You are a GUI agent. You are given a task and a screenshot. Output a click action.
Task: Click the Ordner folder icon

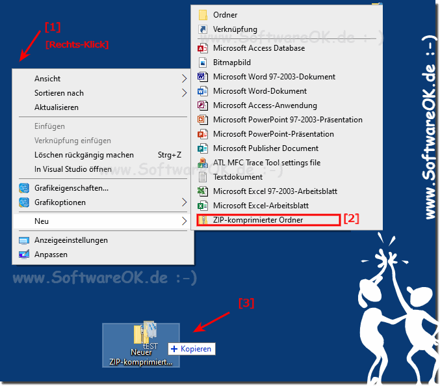pyautogui.click(x=203, y=15)
